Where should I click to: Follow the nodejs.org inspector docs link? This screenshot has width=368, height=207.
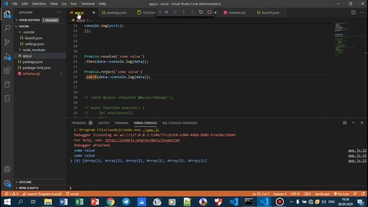tap(143, 140)
